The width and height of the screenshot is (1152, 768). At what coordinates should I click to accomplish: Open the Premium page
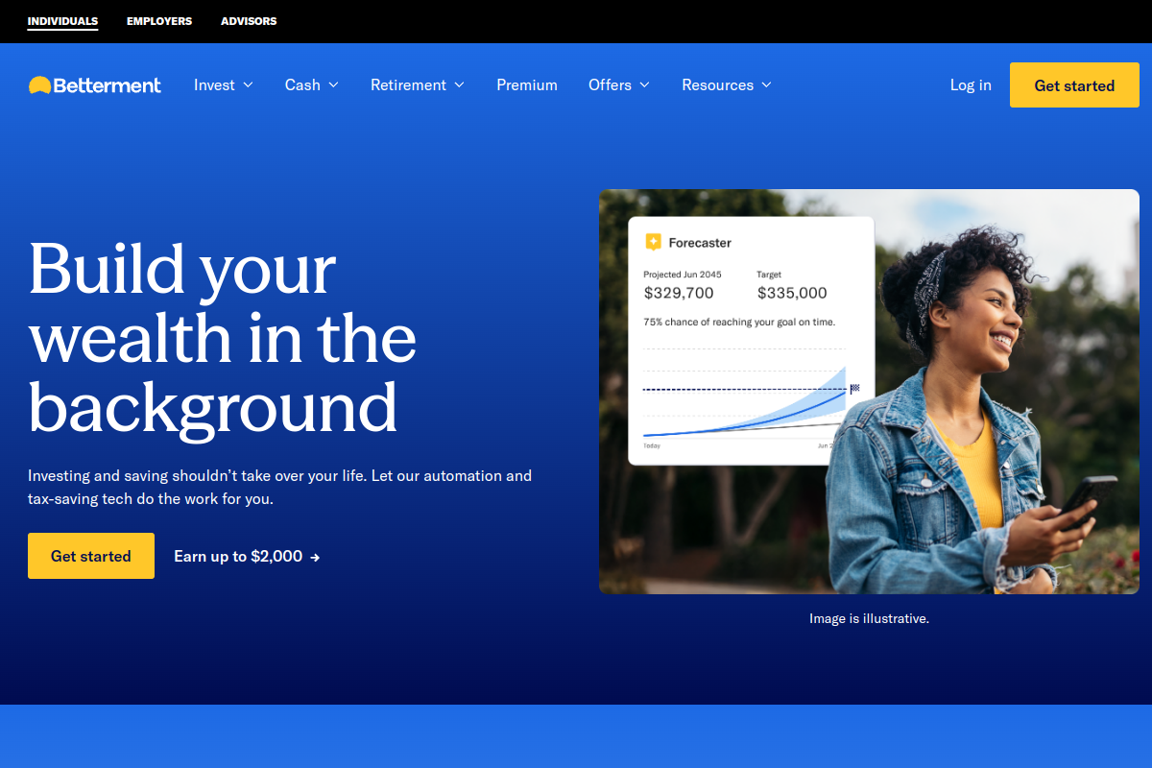tap(527, 85)
